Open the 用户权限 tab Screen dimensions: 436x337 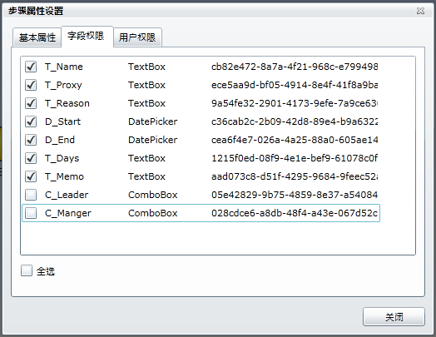point(137,37)
